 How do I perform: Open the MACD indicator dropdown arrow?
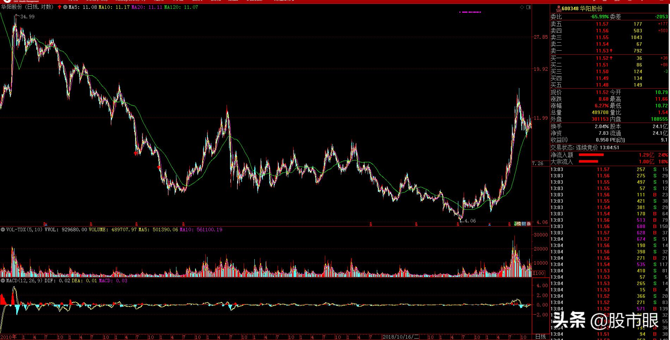3,281
